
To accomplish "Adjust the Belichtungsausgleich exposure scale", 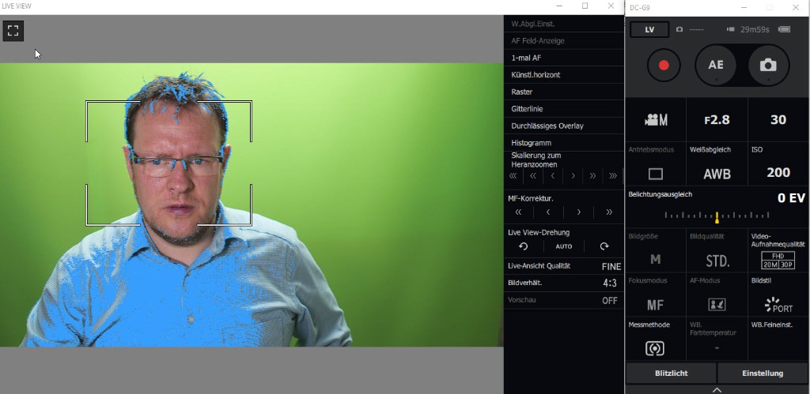I will (717, 216).
